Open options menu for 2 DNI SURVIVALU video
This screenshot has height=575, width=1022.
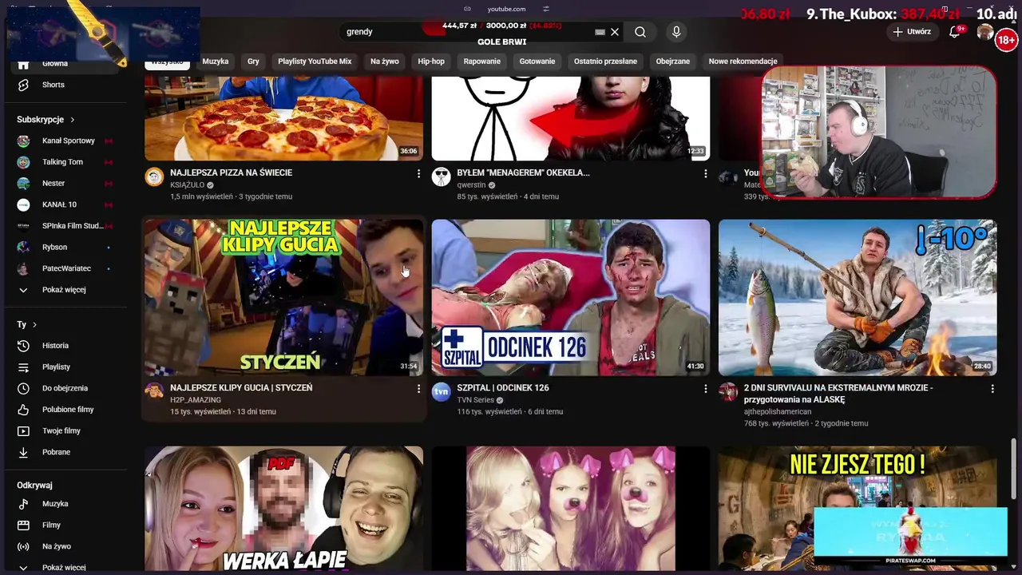point(992,389)
